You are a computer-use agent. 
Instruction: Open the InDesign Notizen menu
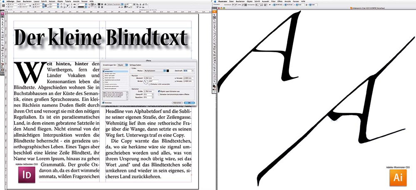[52, 1]
